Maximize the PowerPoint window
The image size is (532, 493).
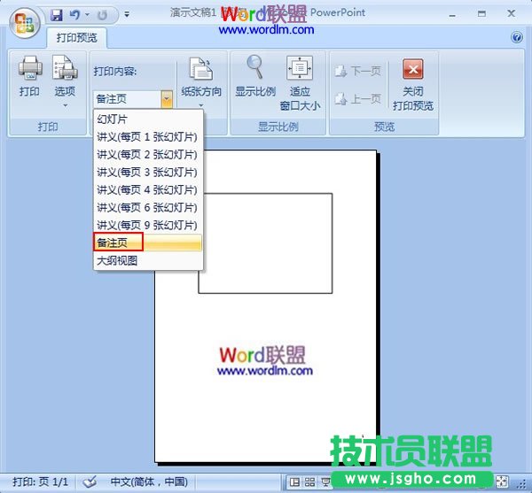481,13
